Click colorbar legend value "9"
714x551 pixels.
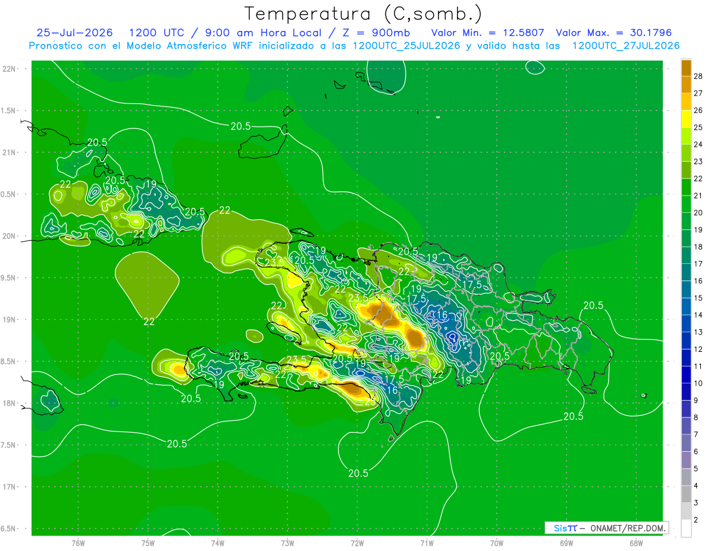[x=696, y=401]
